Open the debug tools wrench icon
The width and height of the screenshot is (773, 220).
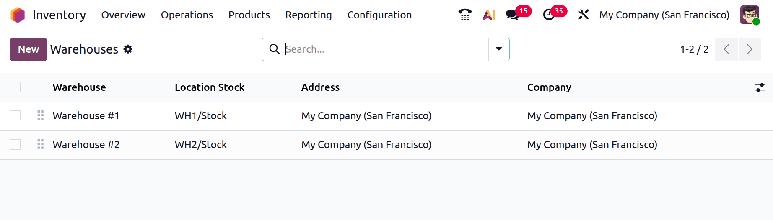583,15
